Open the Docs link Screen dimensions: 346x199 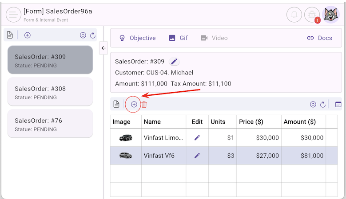coord(319,38)
